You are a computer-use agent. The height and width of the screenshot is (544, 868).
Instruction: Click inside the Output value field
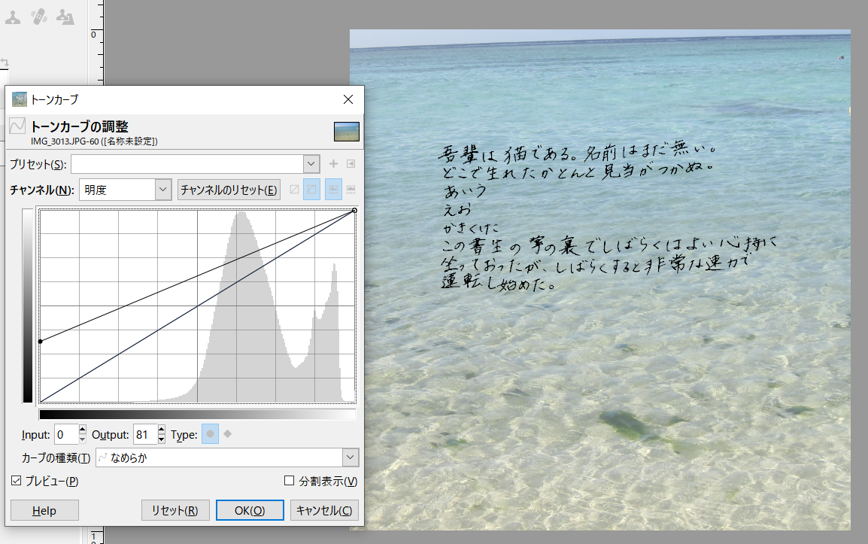(x=143, y=434)
